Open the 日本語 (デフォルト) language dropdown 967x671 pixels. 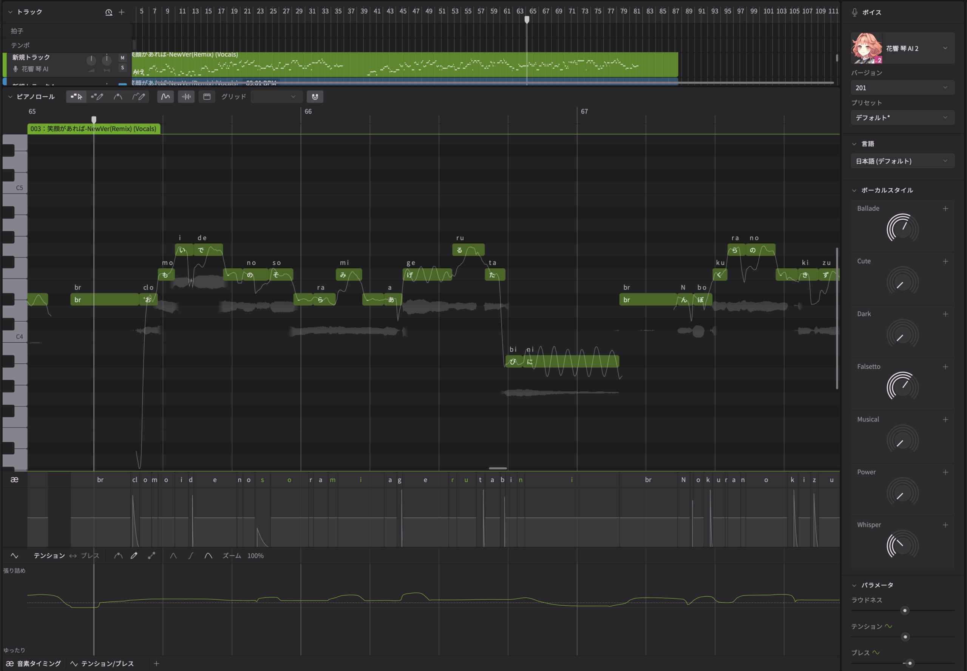(902, 161)
